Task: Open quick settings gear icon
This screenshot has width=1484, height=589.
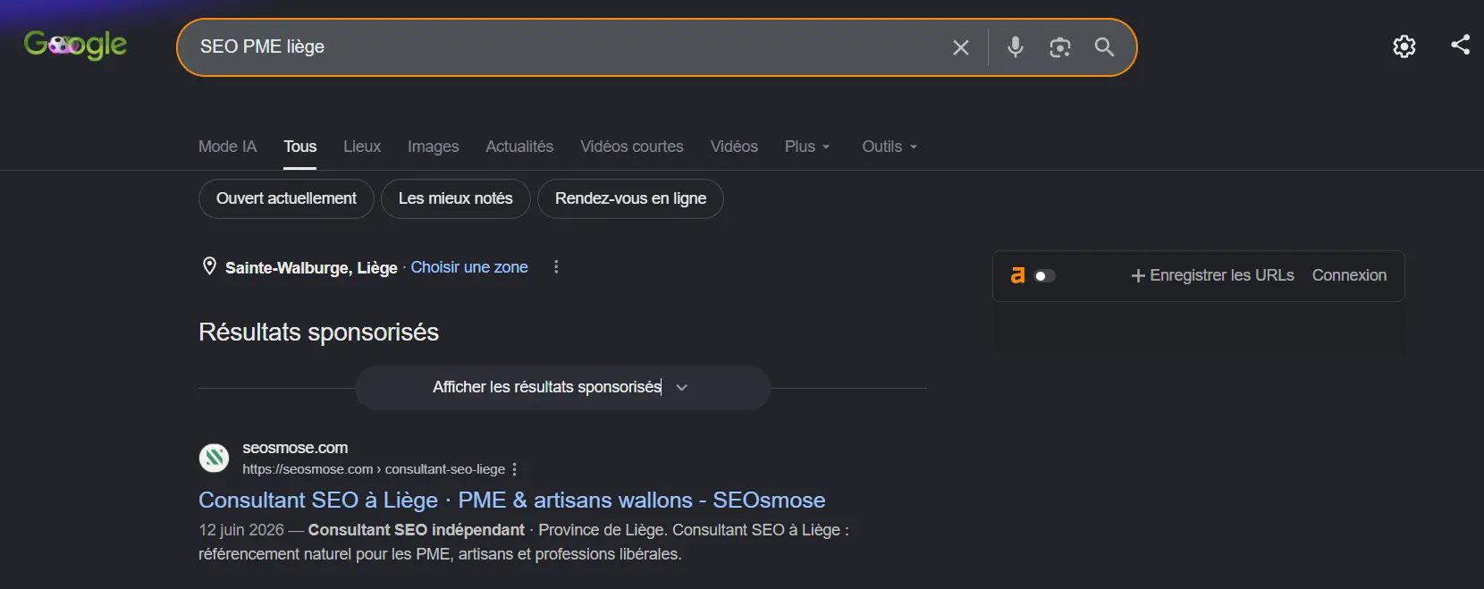Action: [x=1404, y=46]
